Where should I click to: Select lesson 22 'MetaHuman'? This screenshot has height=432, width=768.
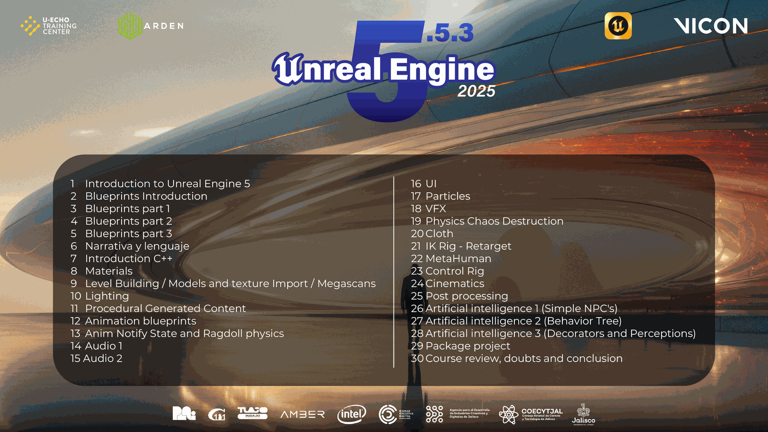(451, 258)
